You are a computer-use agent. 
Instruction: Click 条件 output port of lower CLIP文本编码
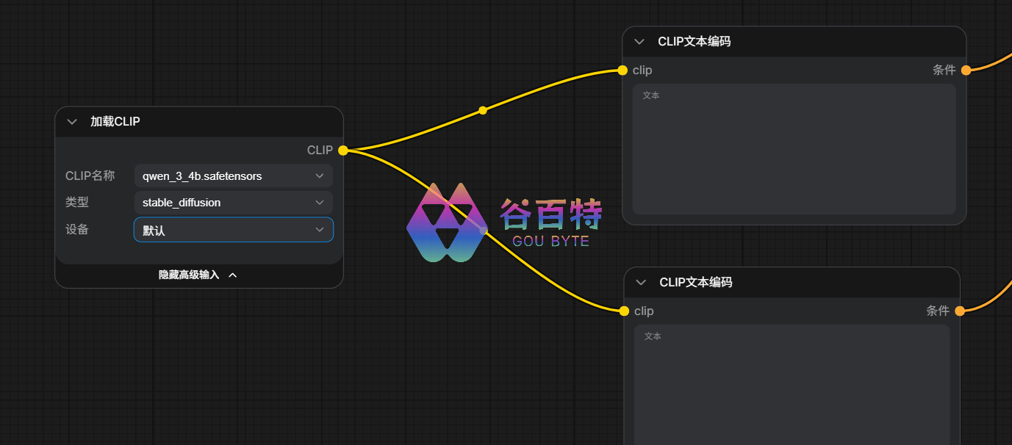pos(960,311)
